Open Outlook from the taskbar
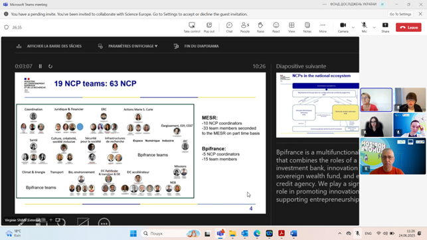Screen dimensions: 427x240 click(x=244, y=233)
